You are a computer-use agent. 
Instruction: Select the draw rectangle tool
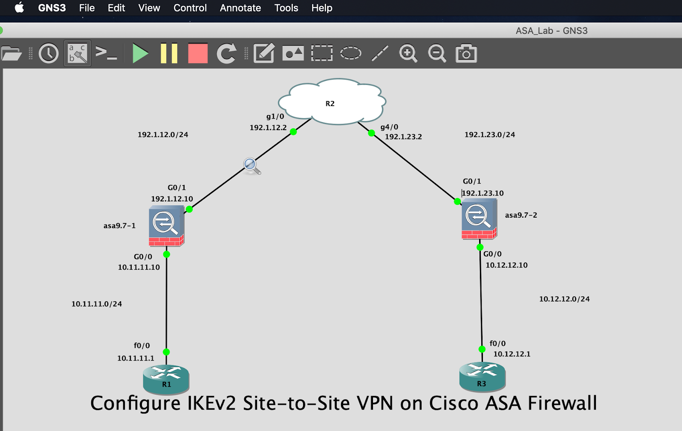coord(321,53)
